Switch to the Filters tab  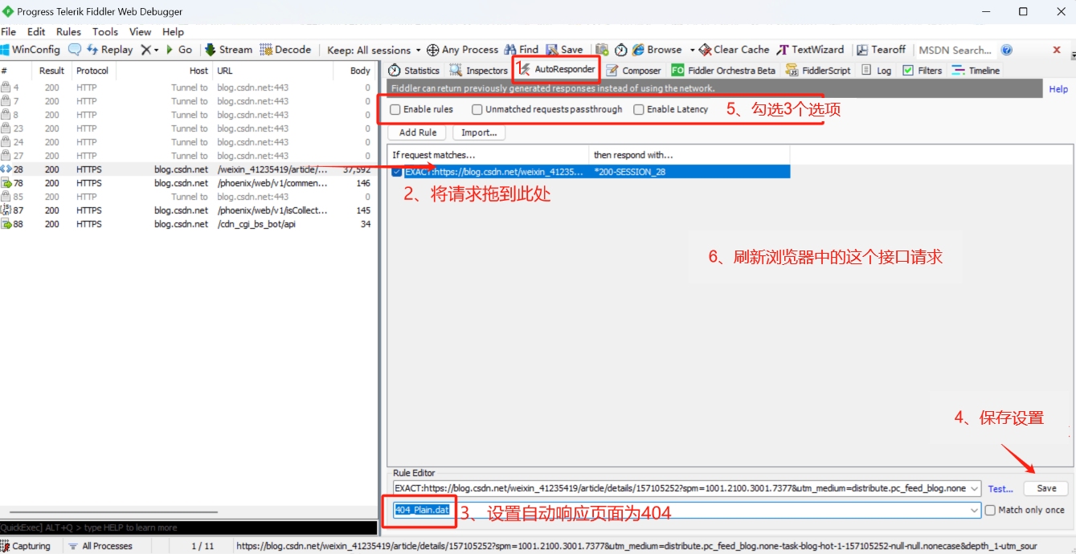pos(923,71)
